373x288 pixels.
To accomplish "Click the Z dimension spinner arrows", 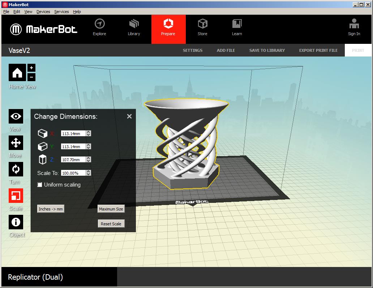I will (89, 159).
